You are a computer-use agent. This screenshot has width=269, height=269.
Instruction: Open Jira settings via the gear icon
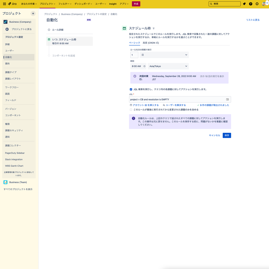[x=257, y=4]
